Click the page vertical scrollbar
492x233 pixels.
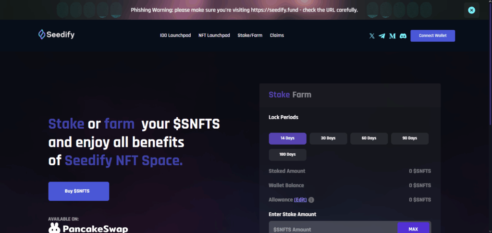pos(491,63)
